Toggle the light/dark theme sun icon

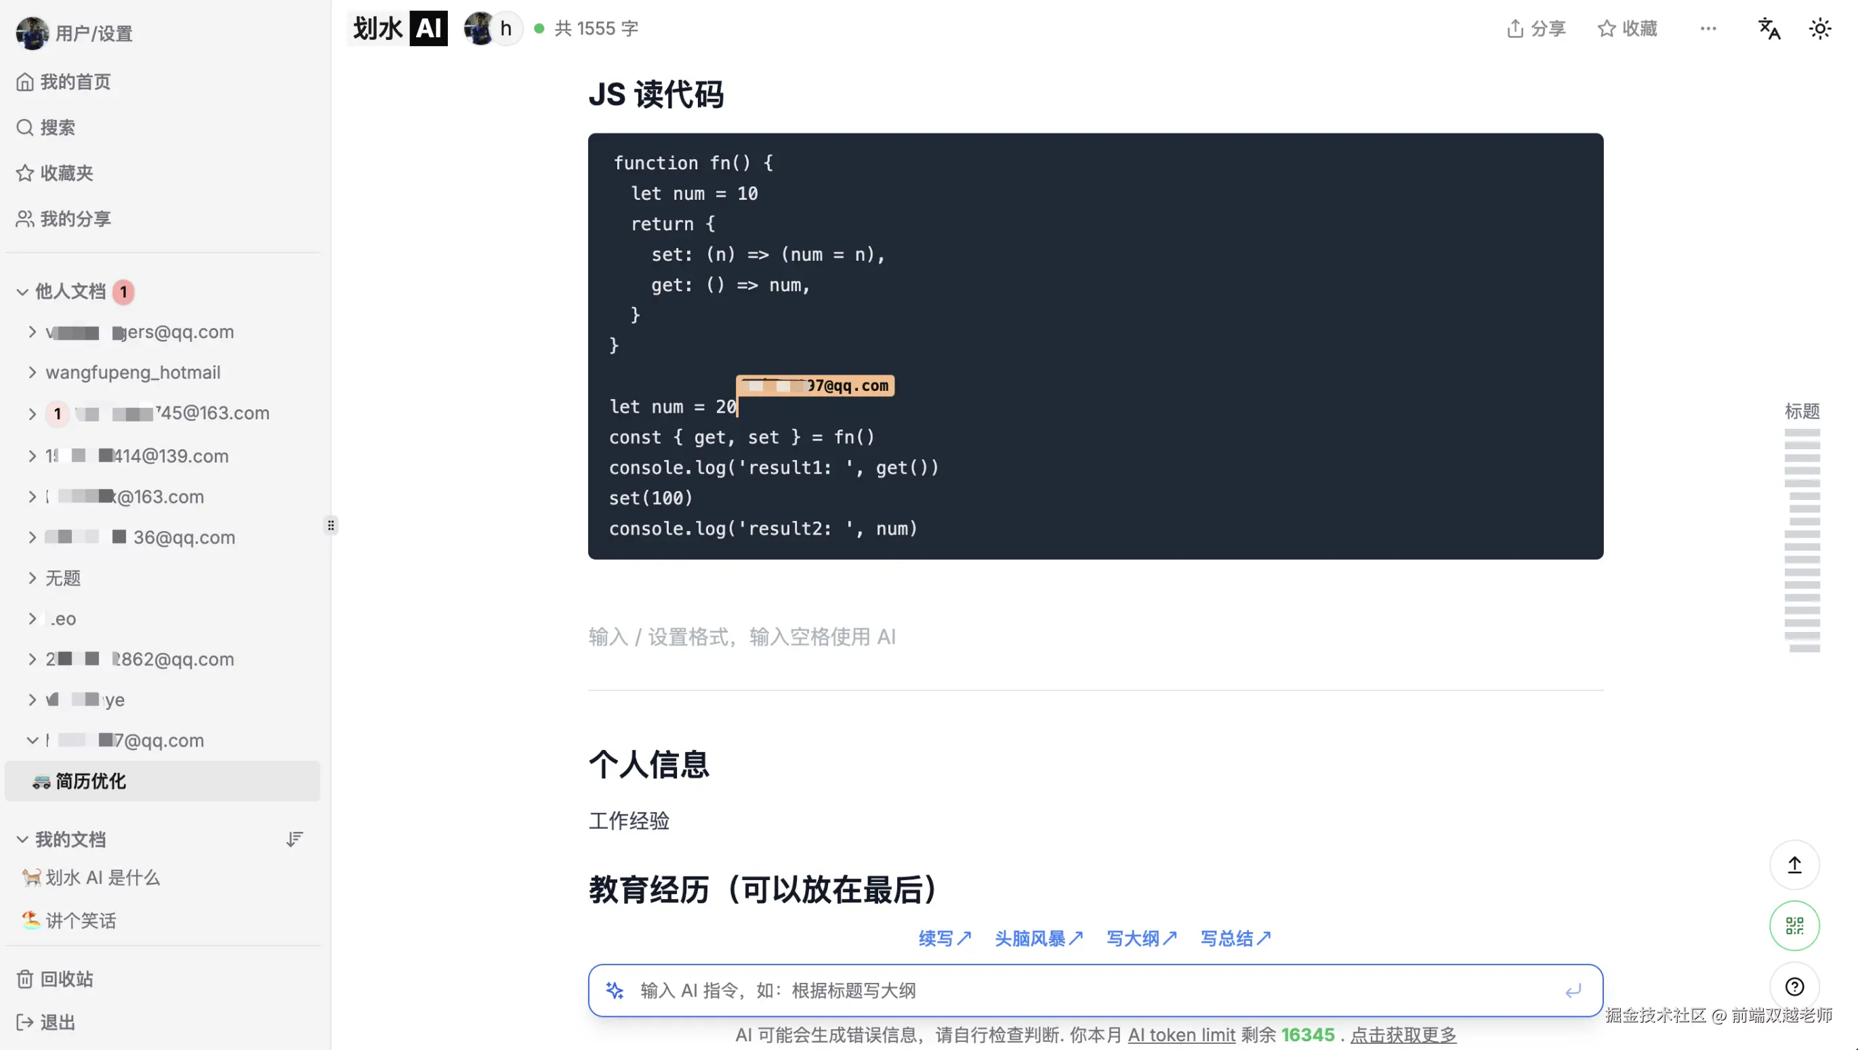(x=1820, y=28)
